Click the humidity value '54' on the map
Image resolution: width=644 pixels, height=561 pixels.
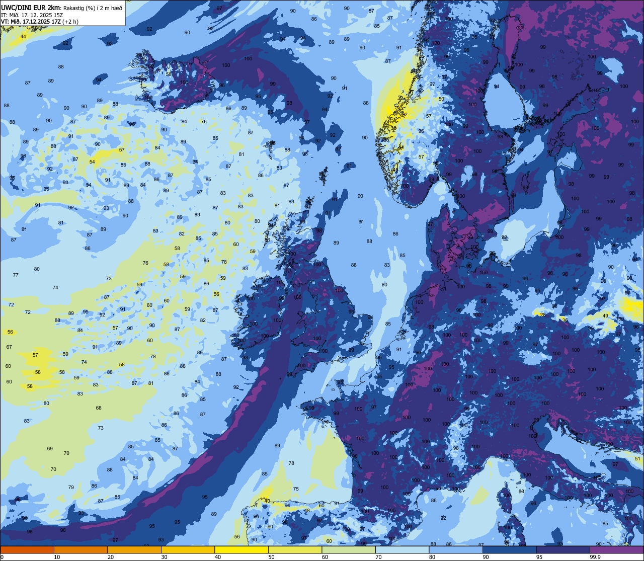(92, 162)
